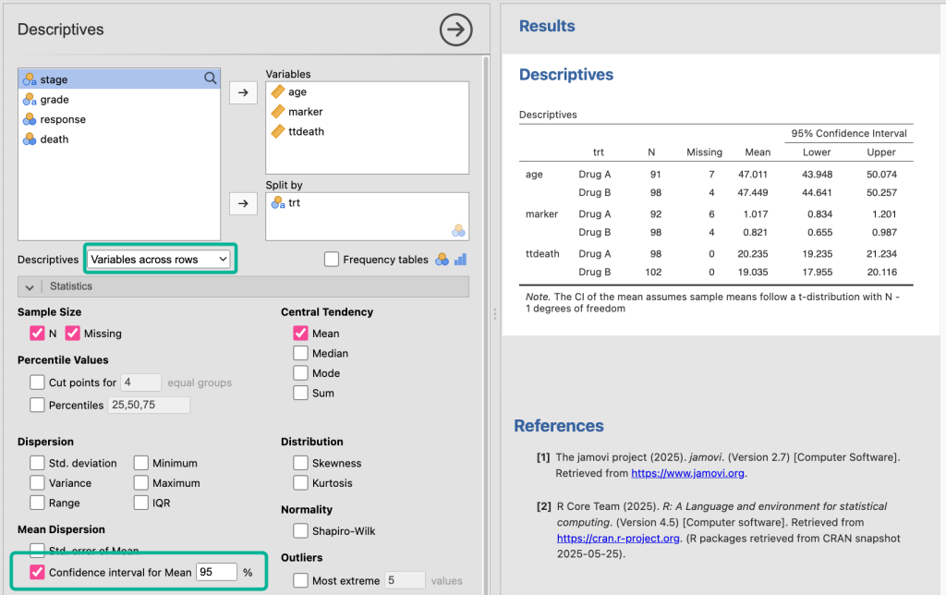The image size is (946, 595).
Task: Select marker in the Variables box
Action: pos(367,112)
